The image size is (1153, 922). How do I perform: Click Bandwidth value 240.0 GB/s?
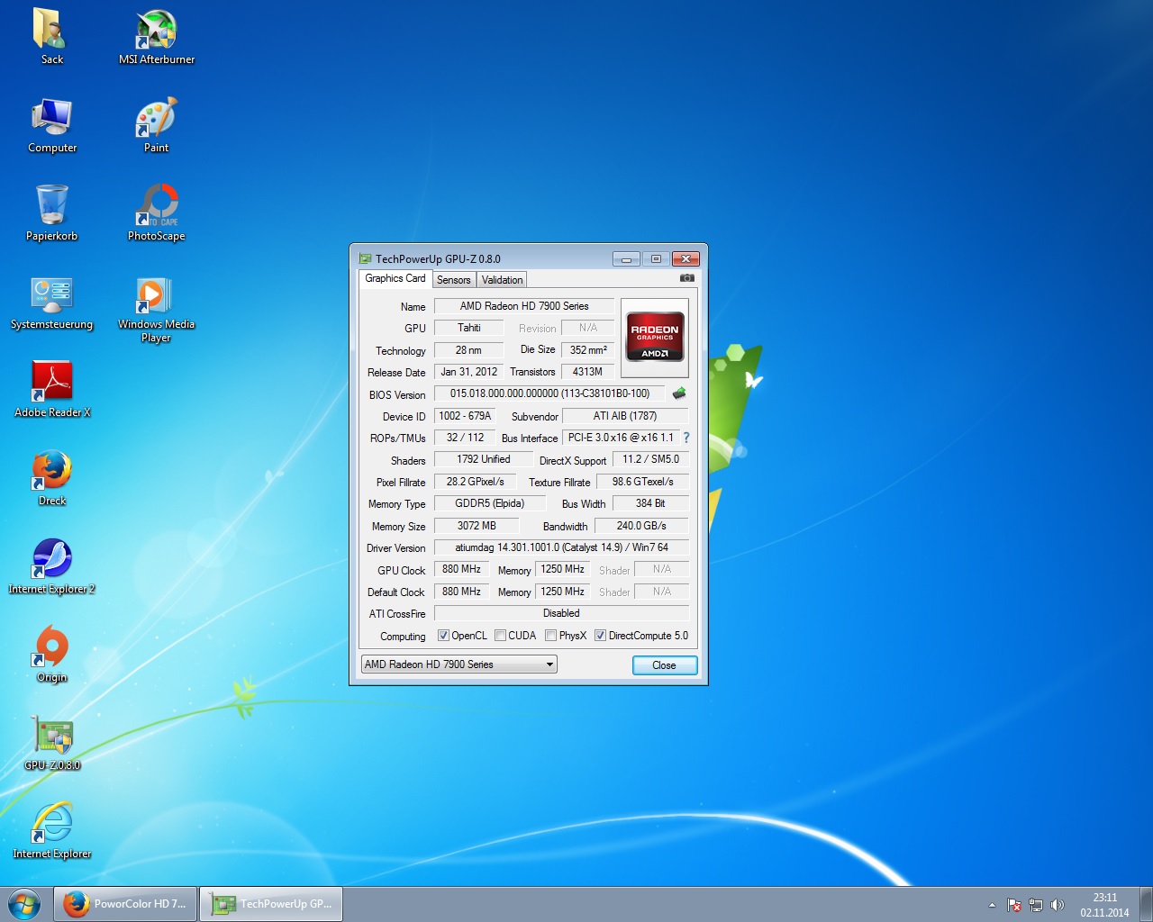tap(641, 526)
